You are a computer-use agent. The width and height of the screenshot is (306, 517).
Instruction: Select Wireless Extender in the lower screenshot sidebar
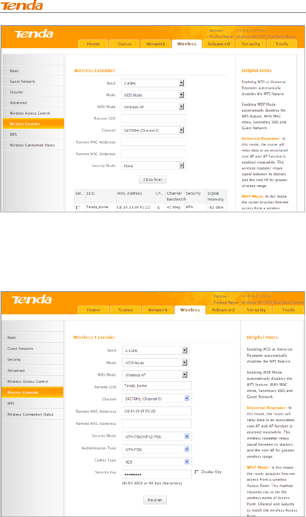pos(32,392)
